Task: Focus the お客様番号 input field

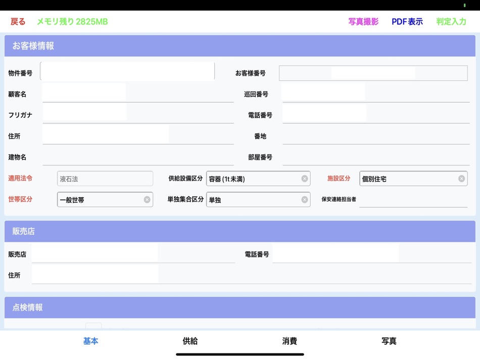Action: point(373,73)
